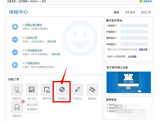Click the 供销违规 score progress bar
Viewport: 161px width, 123px height.
tap(134, 44)
